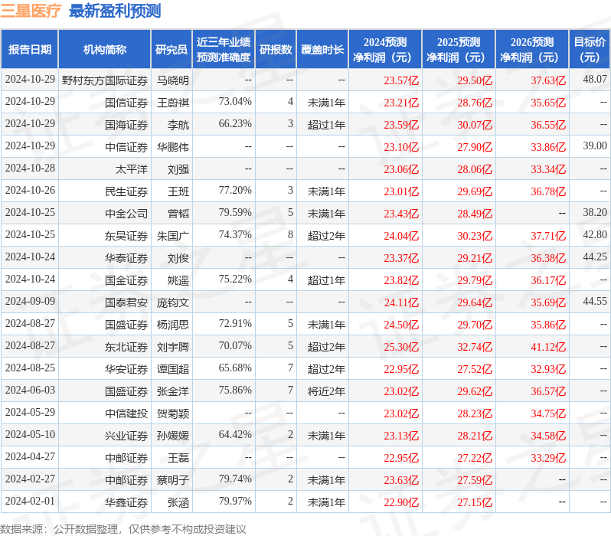Select the 38.20 target price

[595, 212]
